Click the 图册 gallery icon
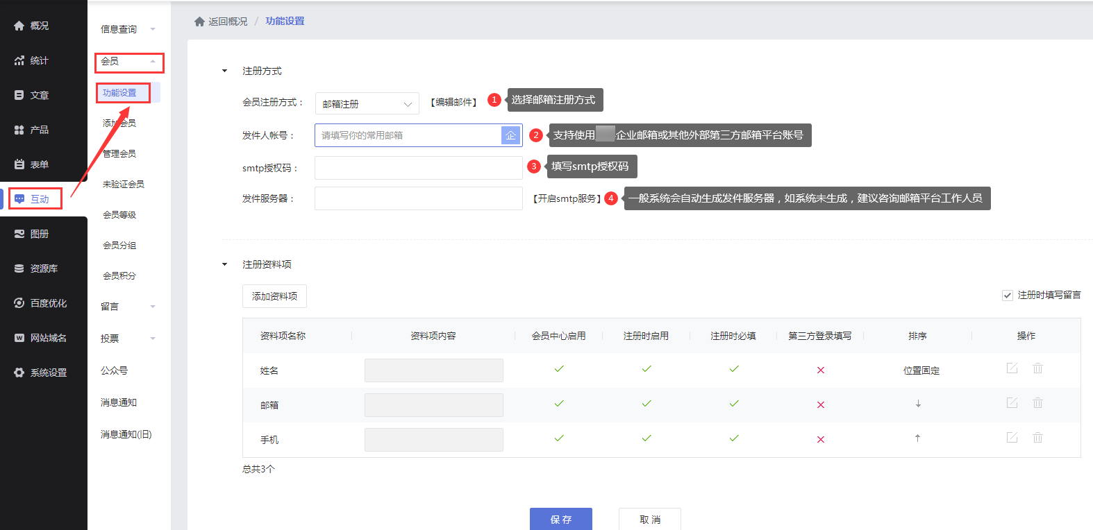The width and height of the screenshot is (1093, 530). tap(19, 234)
